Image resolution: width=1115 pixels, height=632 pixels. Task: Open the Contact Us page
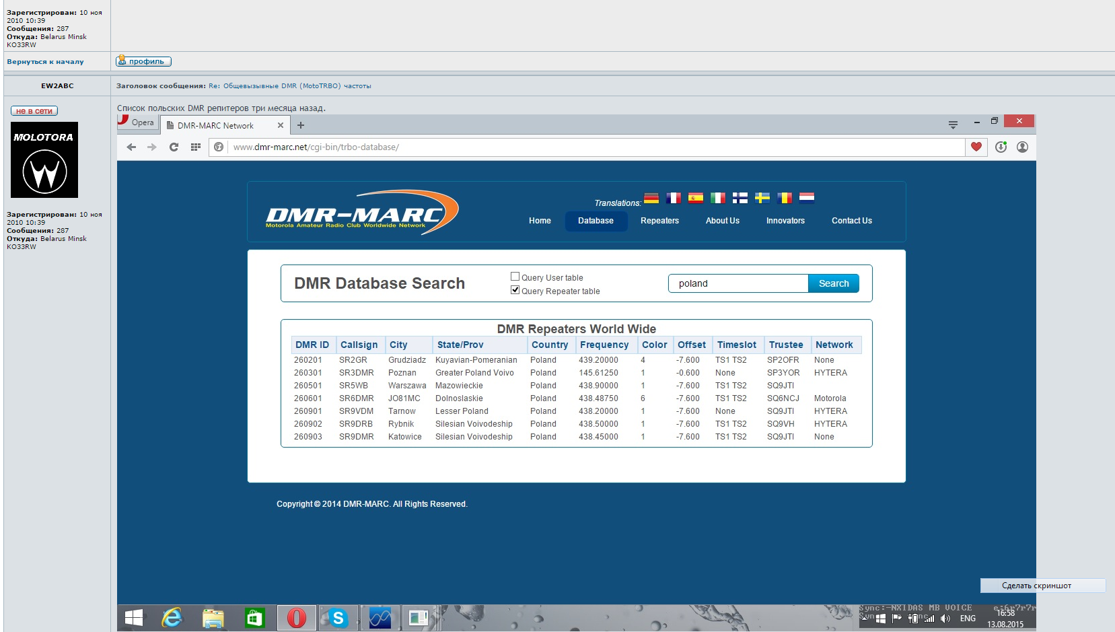click(852, 221)
